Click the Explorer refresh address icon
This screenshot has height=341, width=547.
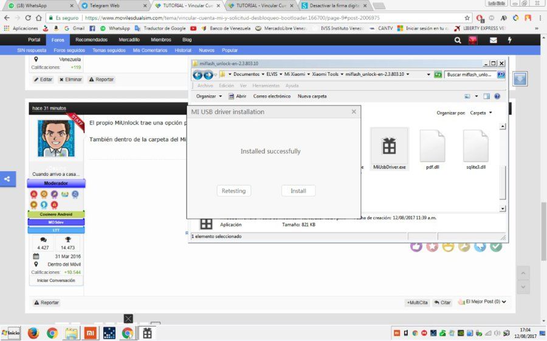click(x=438, y=75)
